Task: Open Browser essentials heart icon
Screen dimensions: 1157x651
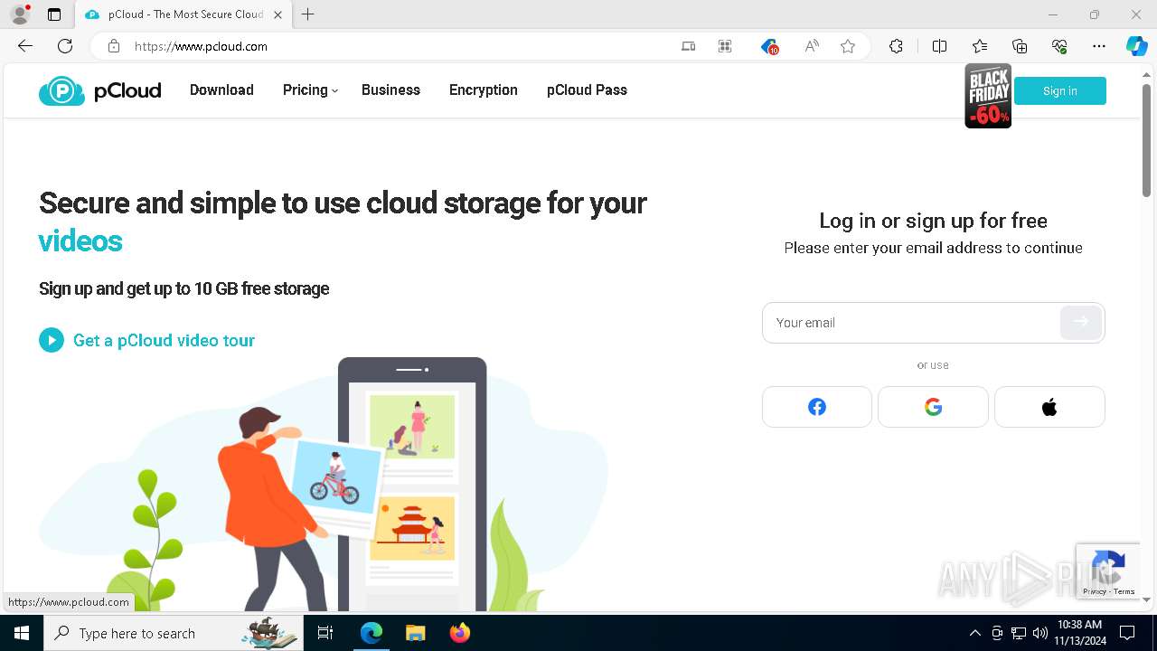Action: tap(1059, 46)
